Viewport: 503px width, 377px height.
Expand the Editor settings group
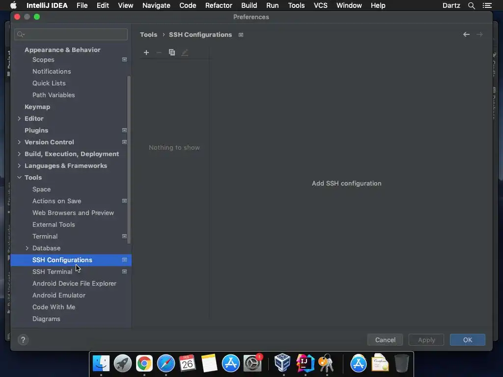click(19, 119)
